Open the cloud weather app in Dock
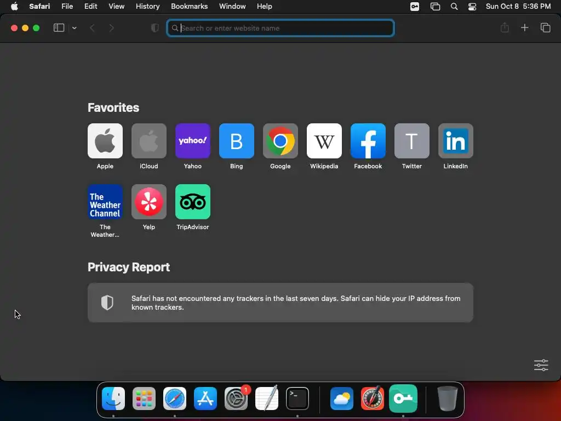This screenshot has width=561, height=421. [342, 399]
